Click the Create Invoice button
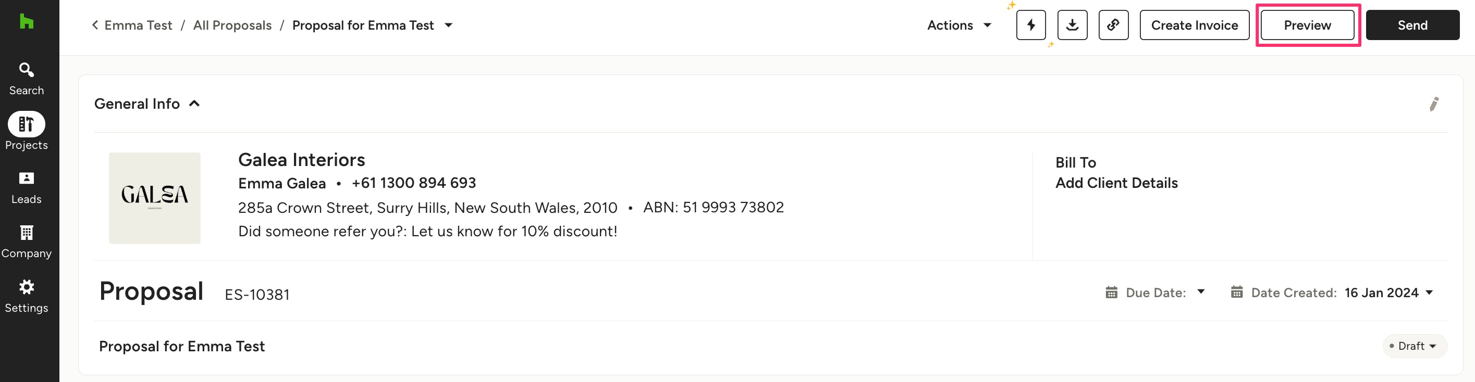 point(1194,25)
